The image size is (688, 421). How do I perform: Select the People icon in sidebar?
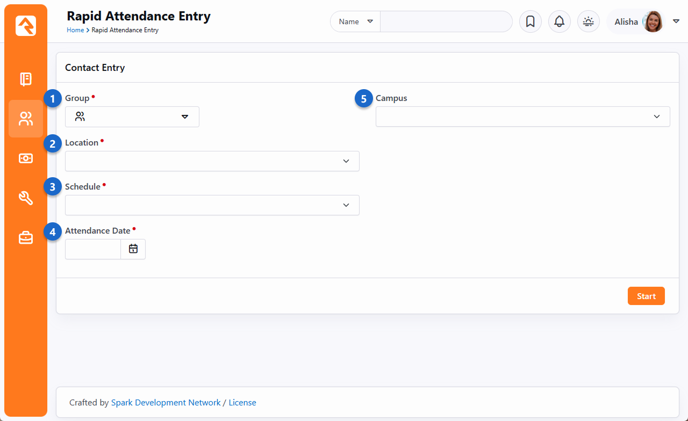(26, 119)
